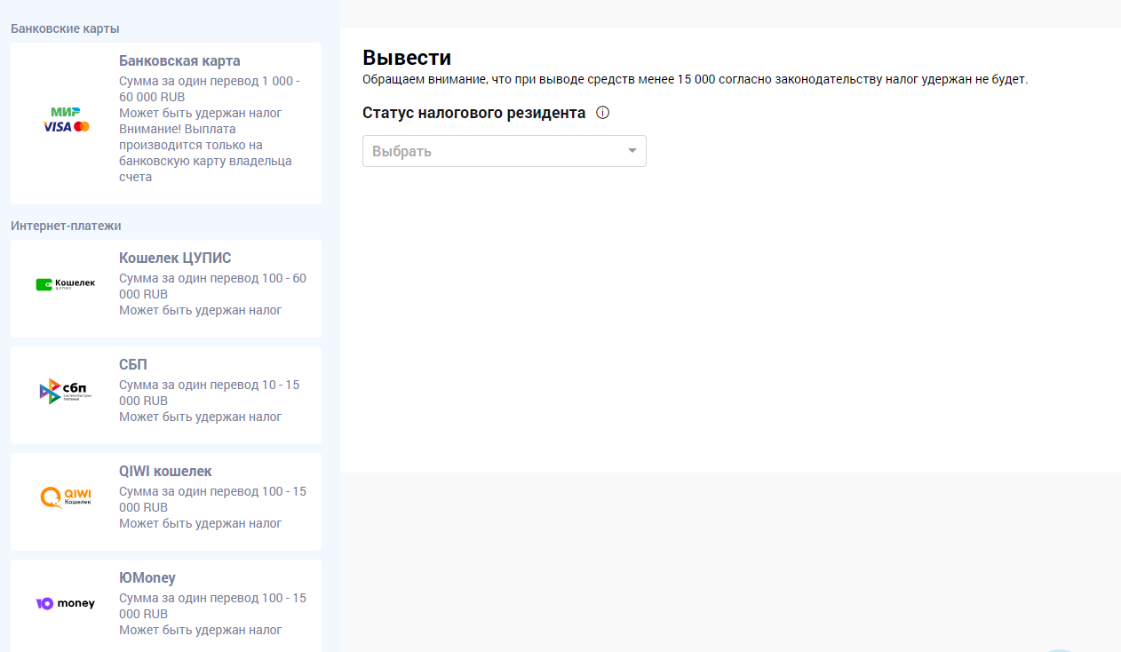This screenshot has height=652, width=1121.
Task: Click the ЮMoney 100 - 15 000 RUB limit
Action: coord(212,606)
